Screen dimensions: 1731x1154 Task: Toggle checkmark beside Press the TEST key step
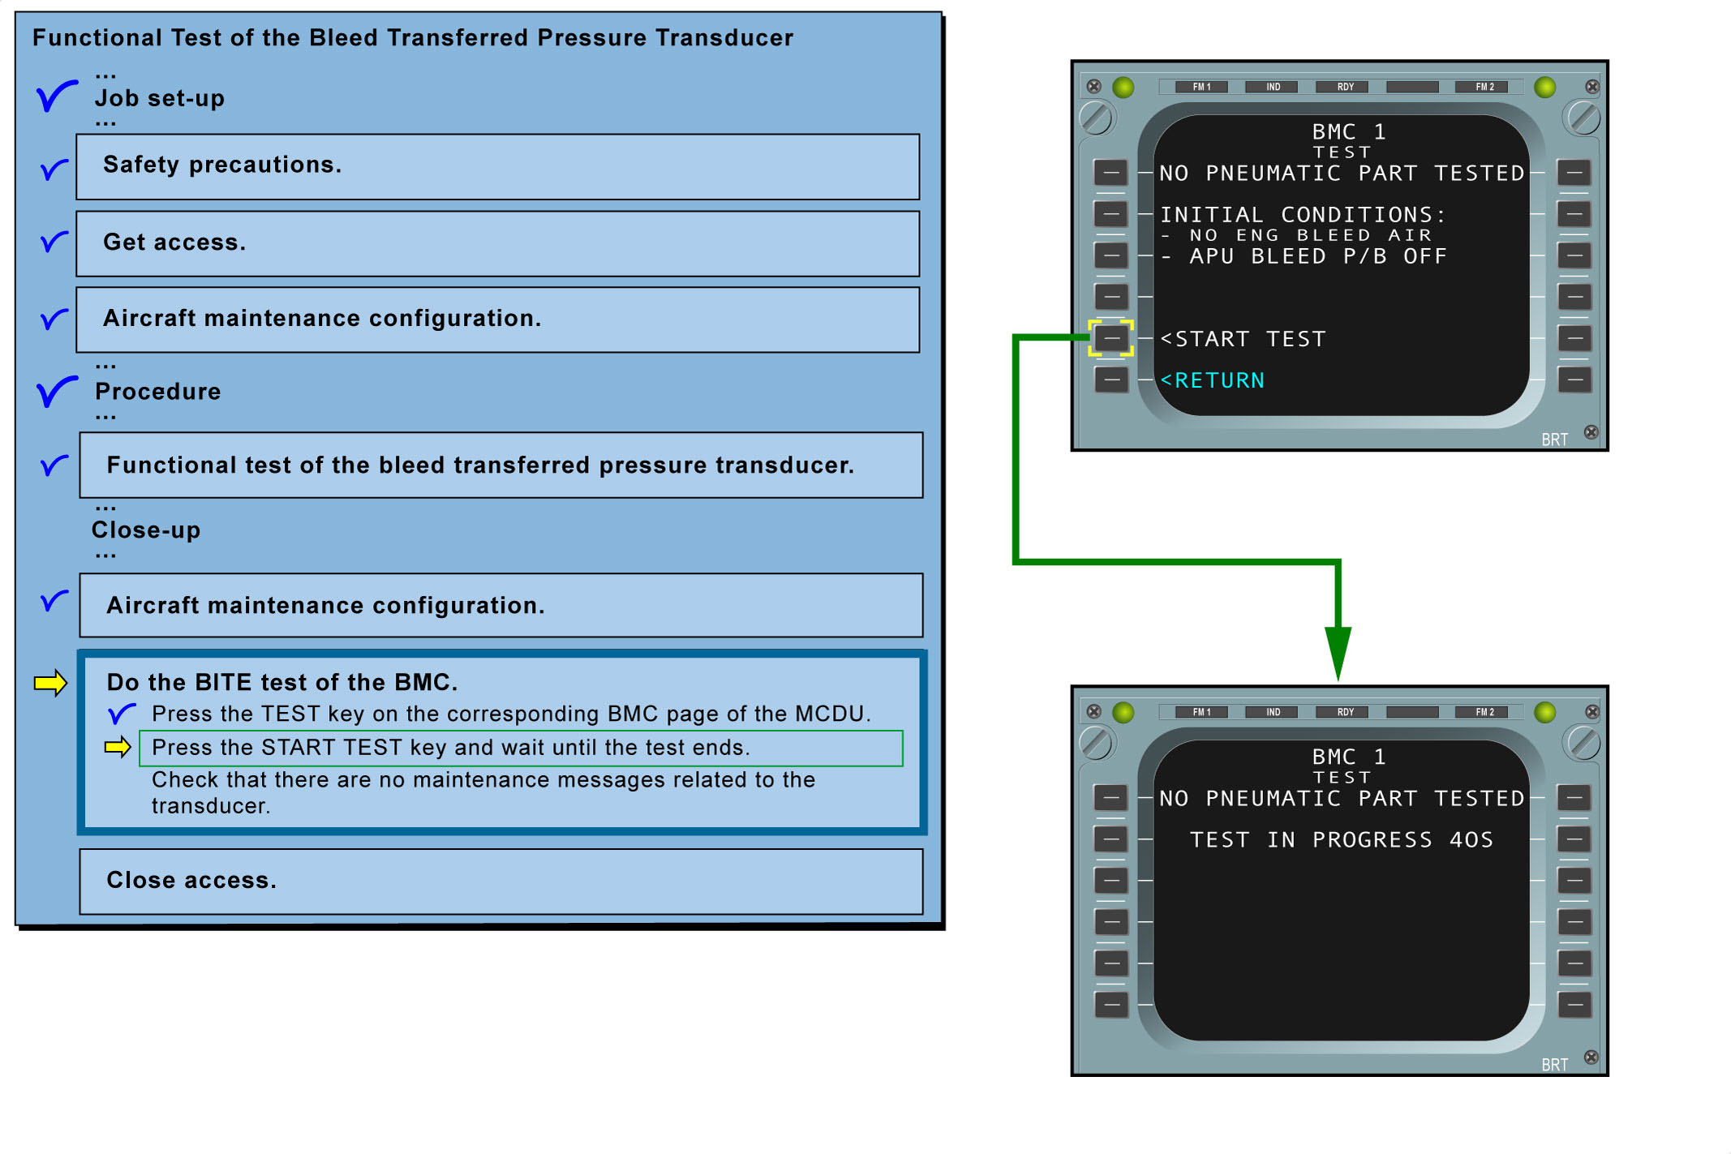pyautogui.click(x=122, y=714)
